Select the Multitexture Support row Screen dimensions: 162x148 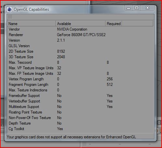click(x=80, y=107)
